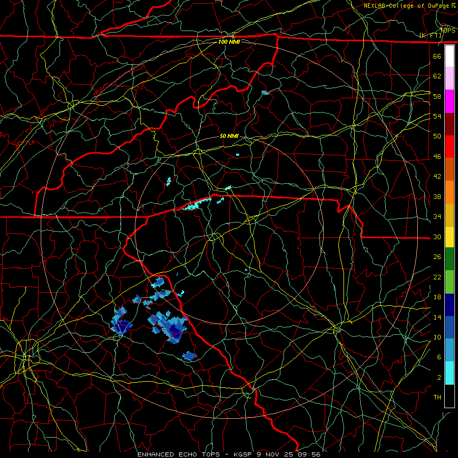The image size is (458, 458).
Task: Click the bright red 46-50 kft swatch
Action: pos(449,147)
